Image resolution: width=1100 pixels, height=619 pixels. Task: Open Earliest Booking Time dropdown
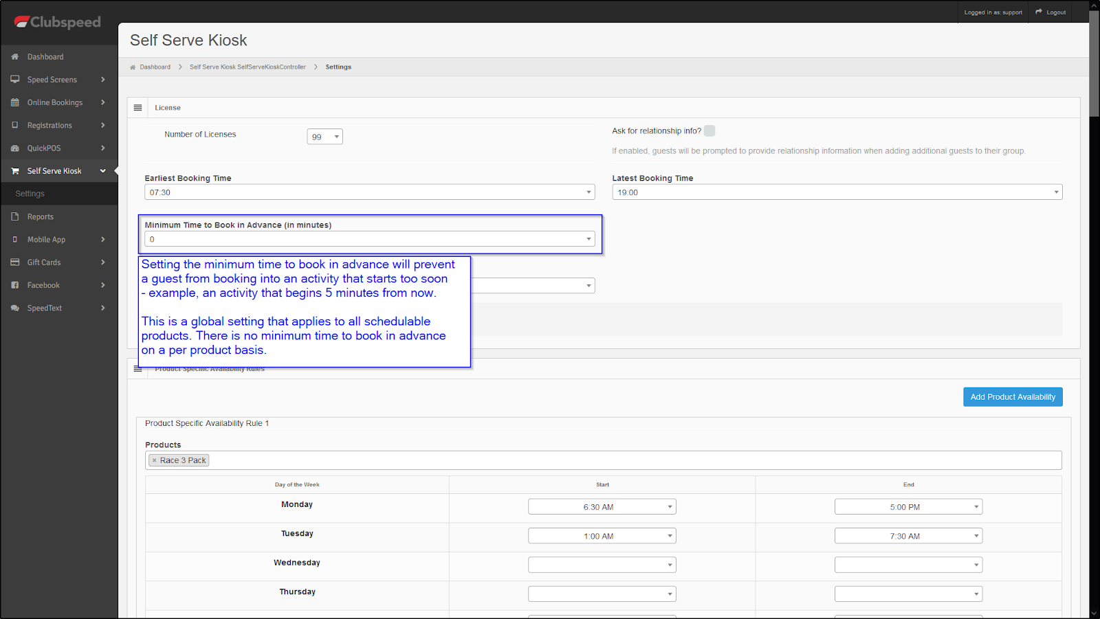point(370,192)
